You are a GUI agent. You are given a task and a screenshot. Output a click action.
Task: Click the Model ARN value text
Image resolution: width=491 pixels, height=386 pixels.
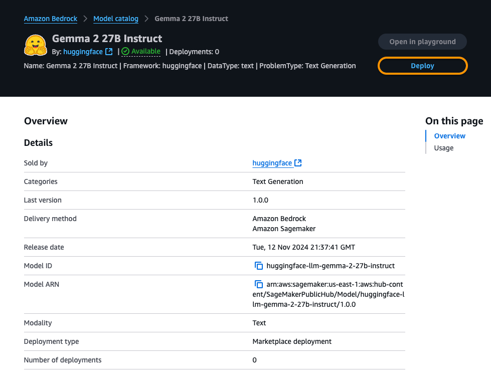329,294
